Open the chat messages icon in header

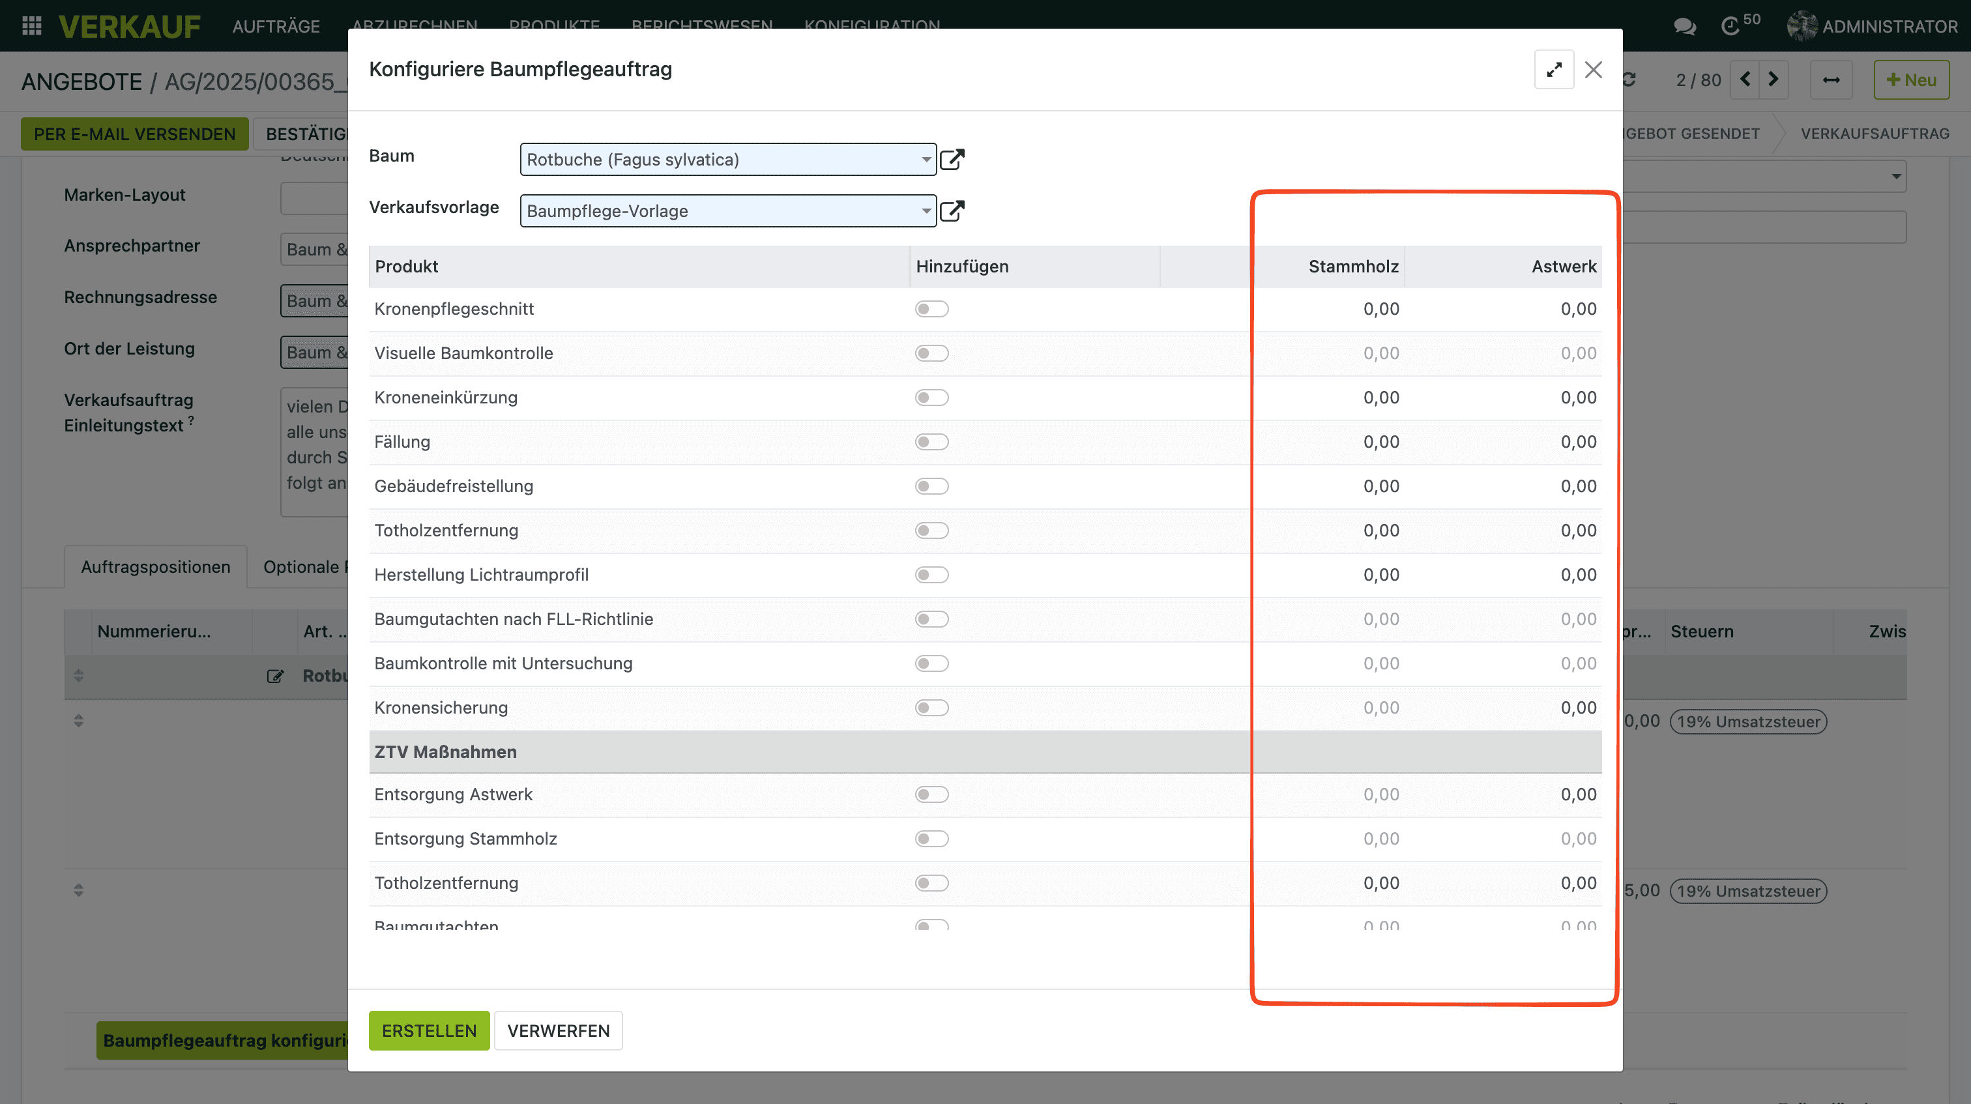1684,26
